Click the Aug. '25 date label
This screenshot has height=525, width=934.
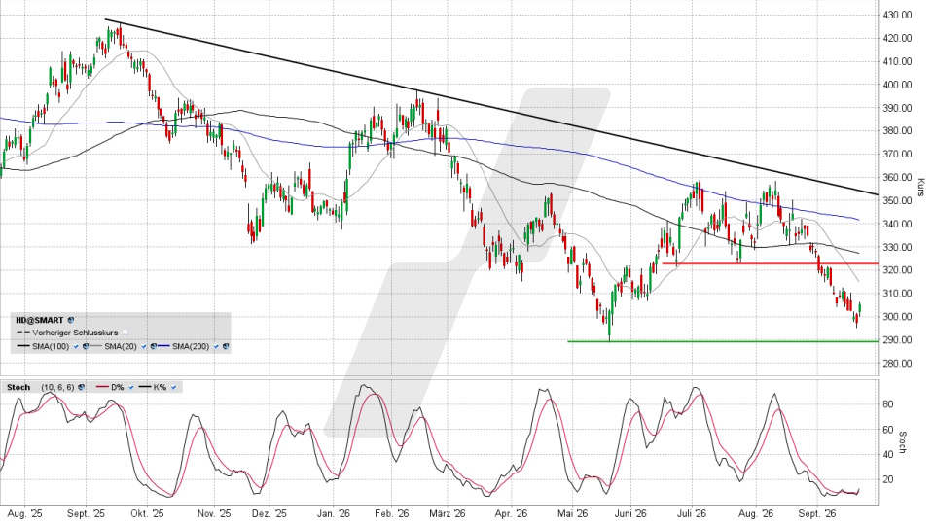25,513
